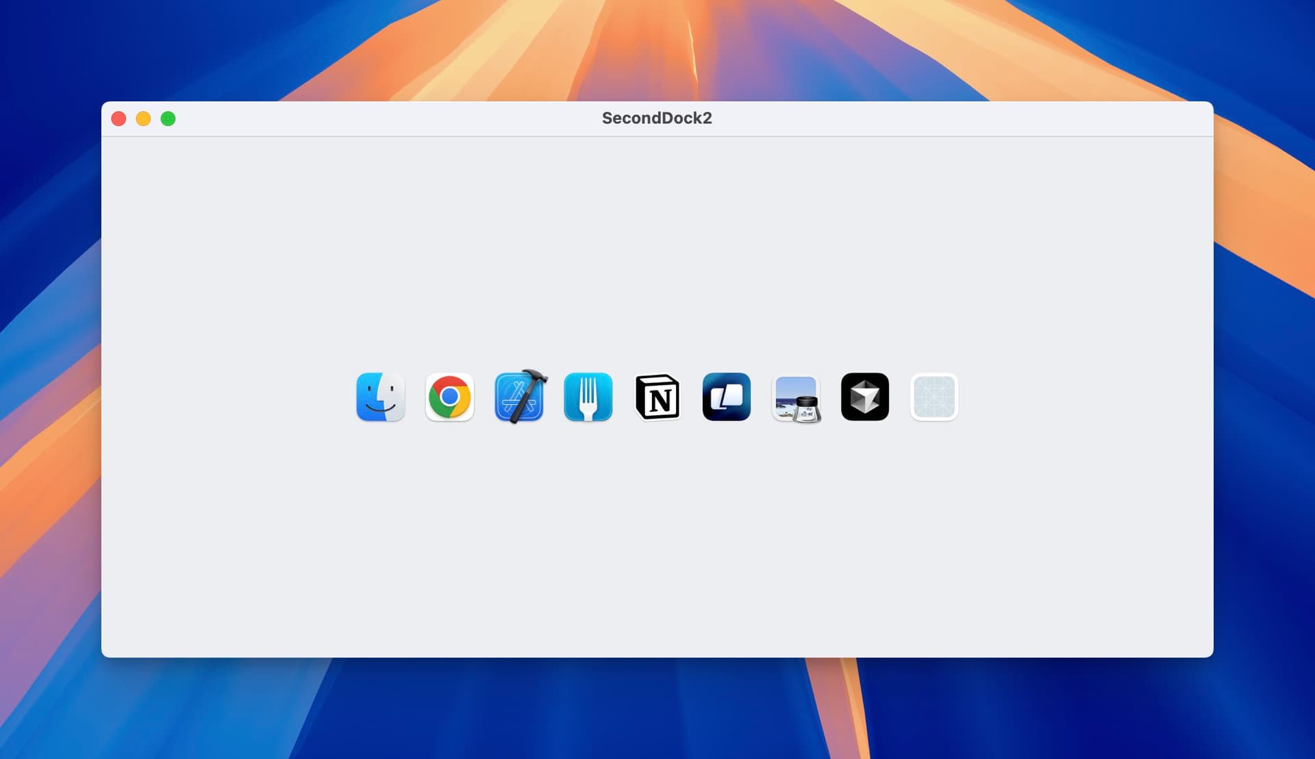Viewport: 1315px width, 759px height.
Task: Open the Xcode hammer icon
Action: tap(520, 397)
